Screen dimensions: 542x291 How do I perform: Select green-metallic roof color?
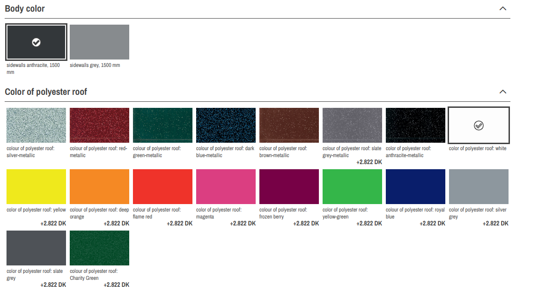(163, 126)
